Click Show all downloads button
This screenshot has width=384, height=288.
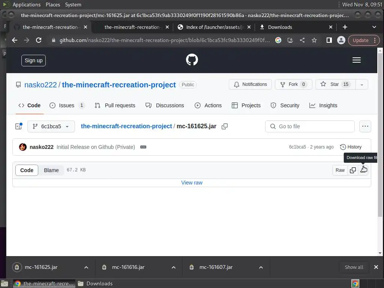pos(354,267)
